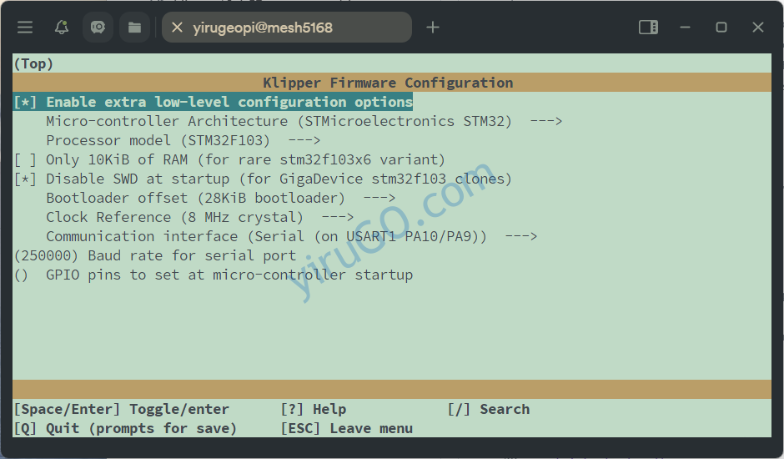Open Clock Reference options

pos(199,217)
